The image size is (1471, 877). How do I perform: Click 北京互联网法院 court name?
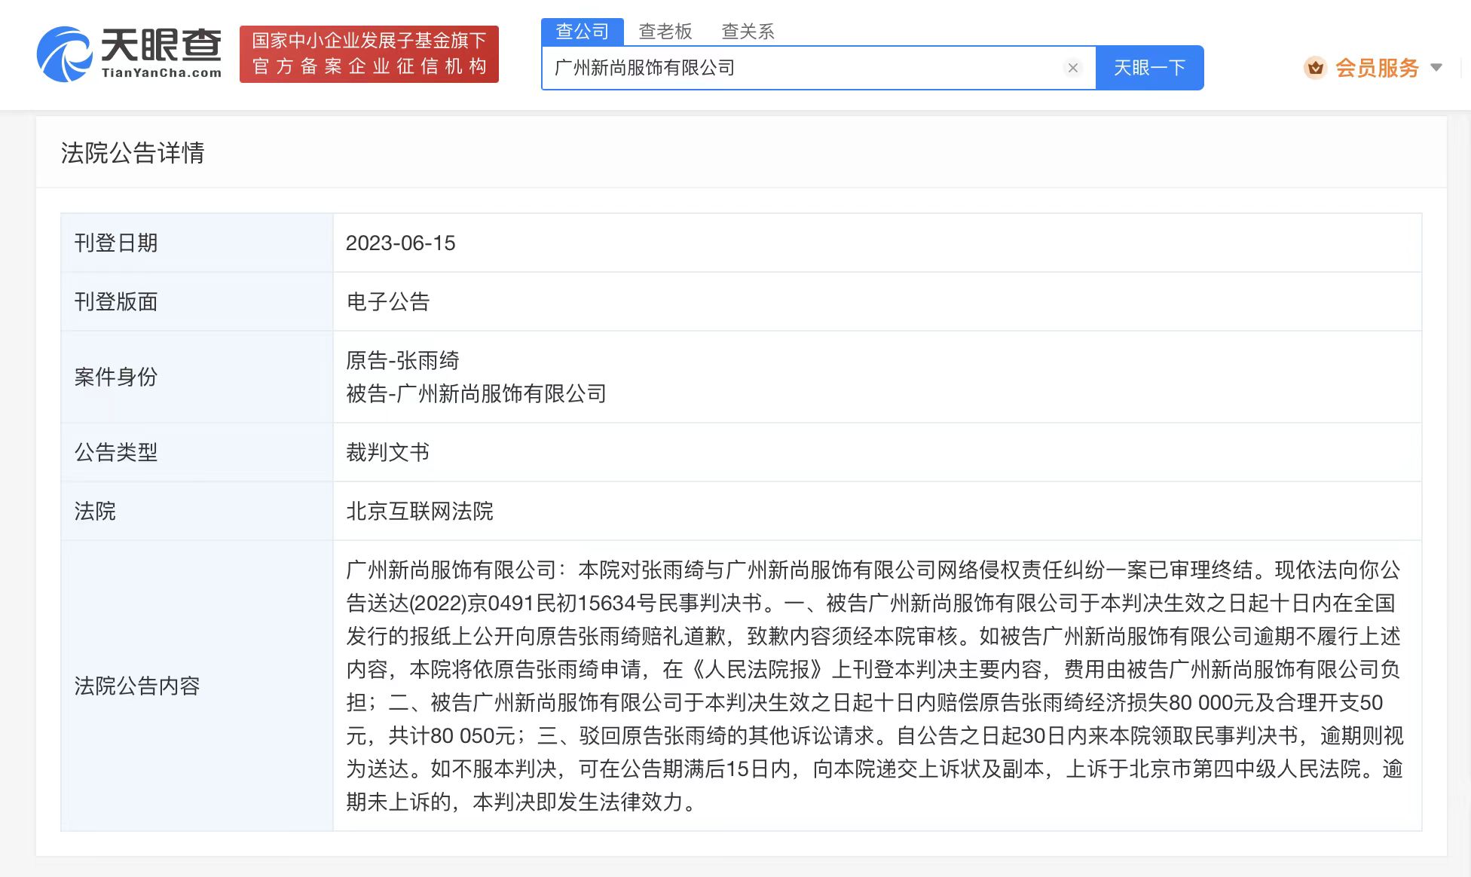point(420,511)
